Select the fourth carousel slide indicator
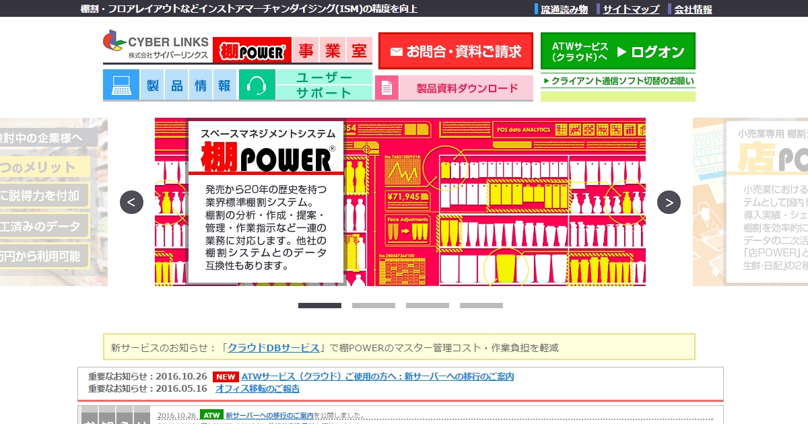Viewport: 808px width, 424px height. 481,306
